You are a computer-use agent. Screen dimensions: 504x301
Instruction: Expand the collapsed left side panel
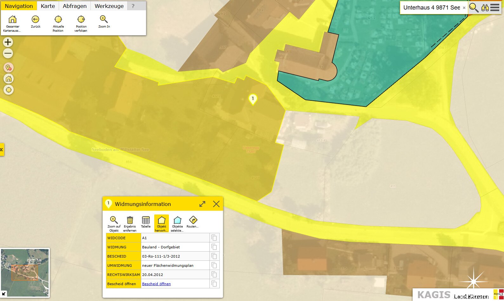(x=2, y=150)
